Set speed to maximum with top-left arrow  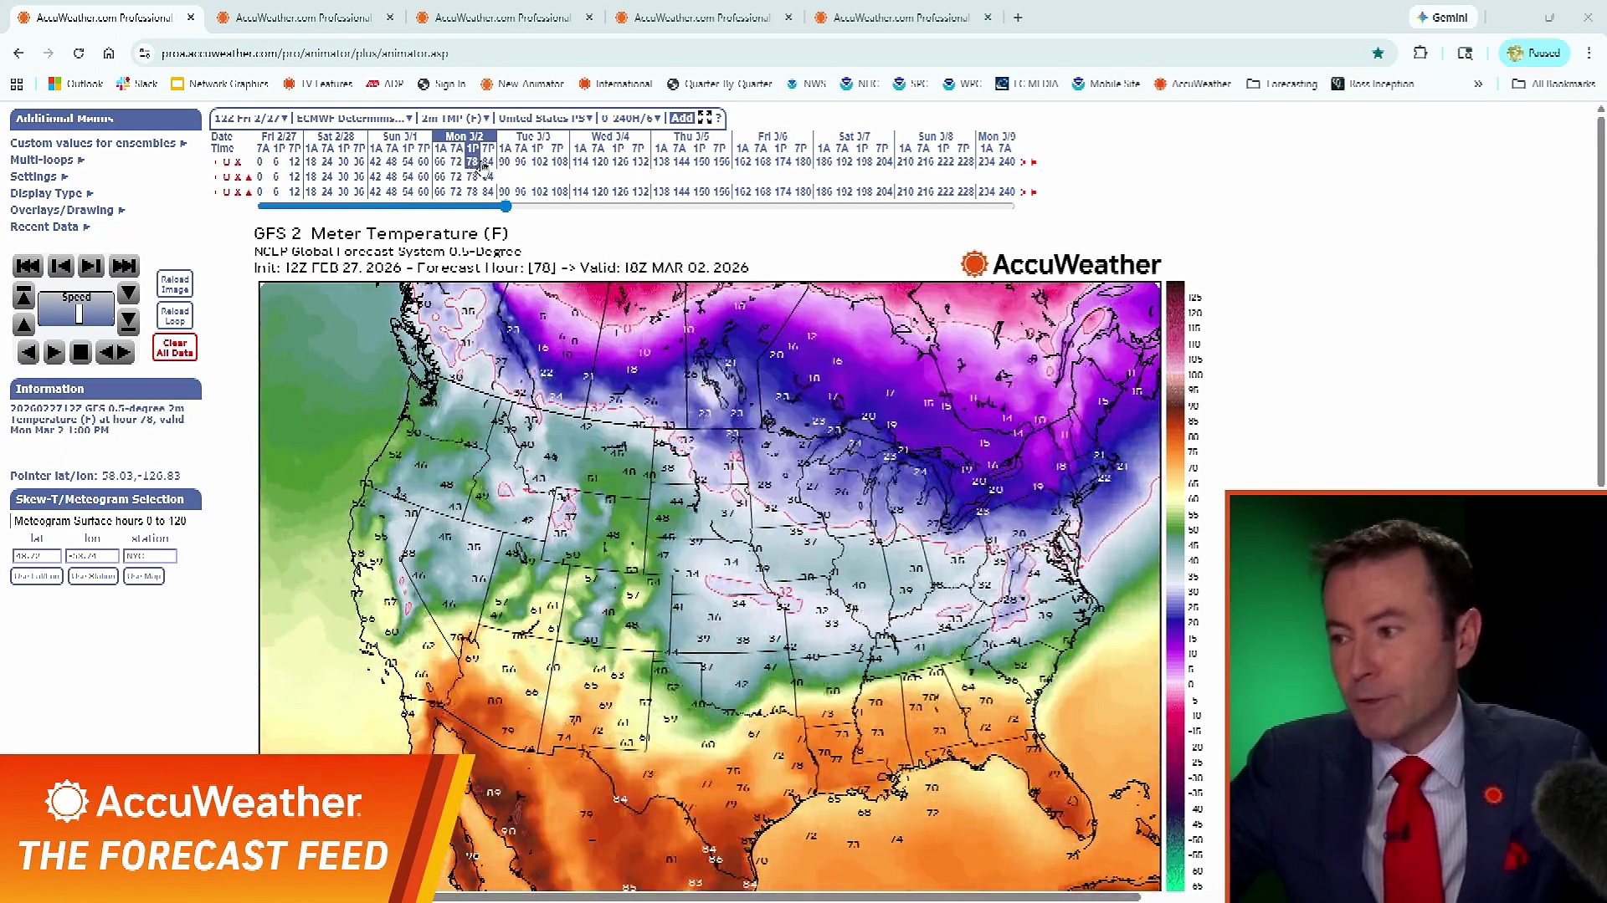(x=23, y=296)
